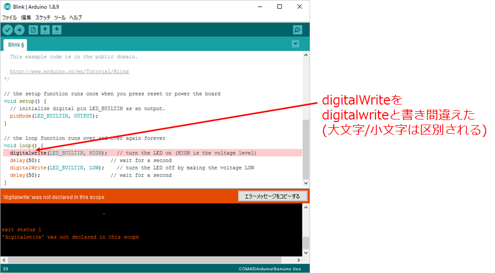Open the ファイル menu
This screenshot has width=495, height=273.
[x=9, y=18]
